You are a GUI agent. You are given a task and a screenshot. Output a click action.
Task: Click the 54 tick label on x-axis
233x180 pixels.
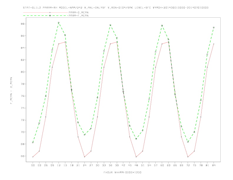coord(149,165)
